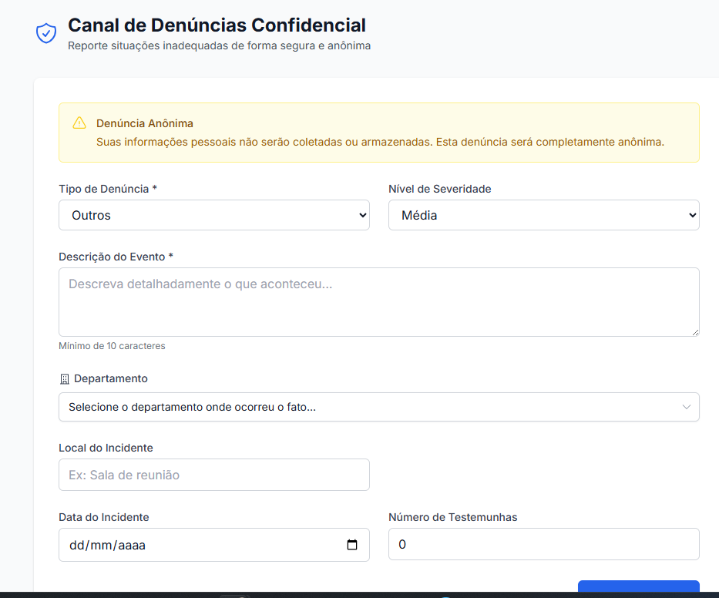Click the blue shield-check icon in the header
The image size is (719, 598).
point(46,32)
